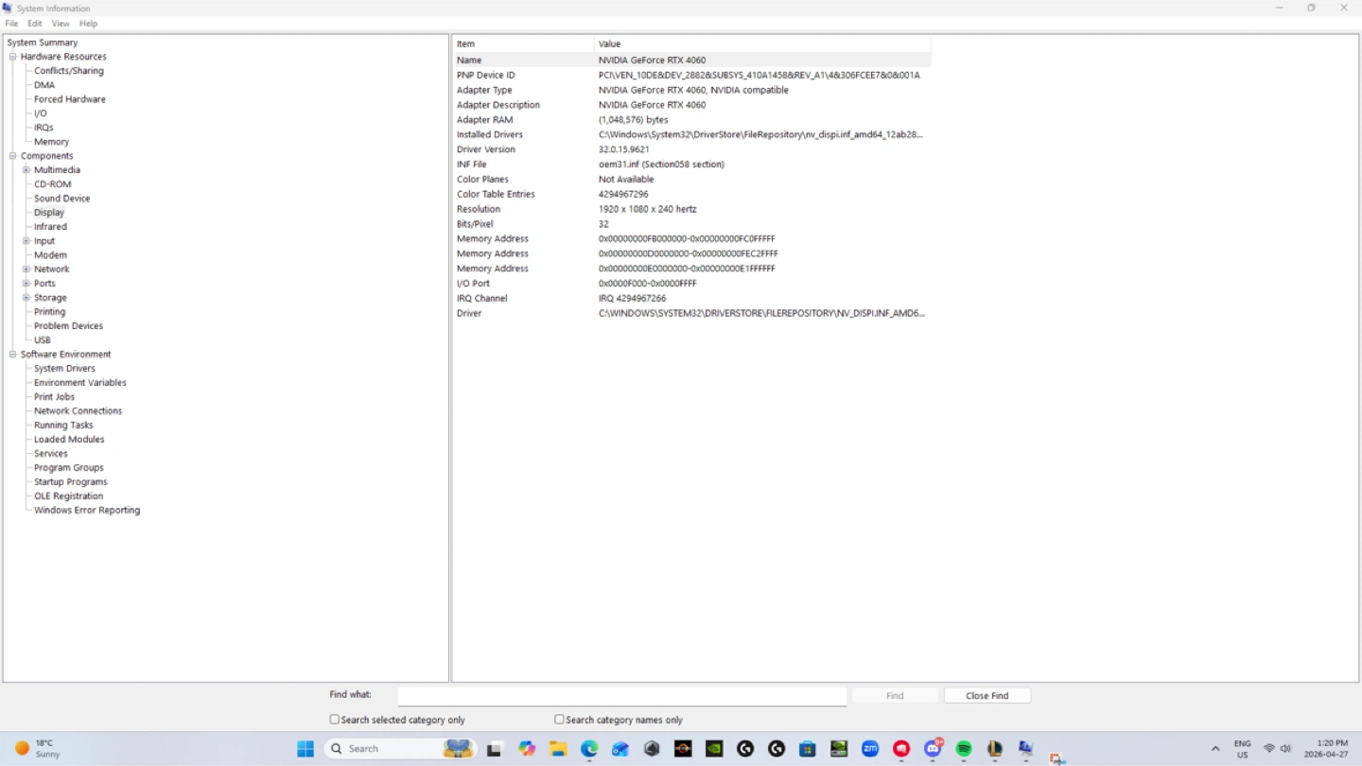This screenshot has height=766, width=1362.
Task: Select the Modem tree item
Action: (51, 255)
